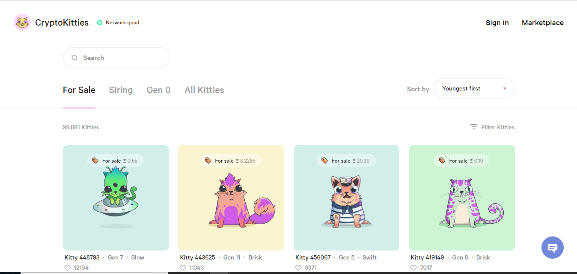Click the heart icon under Kitty 419149
Viewport: 577px width, 274px height.
coord(413,268)
